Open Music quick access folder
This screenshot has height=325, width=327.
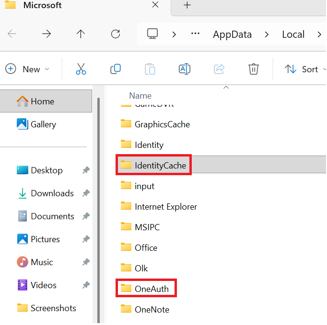tap(35, 262)
